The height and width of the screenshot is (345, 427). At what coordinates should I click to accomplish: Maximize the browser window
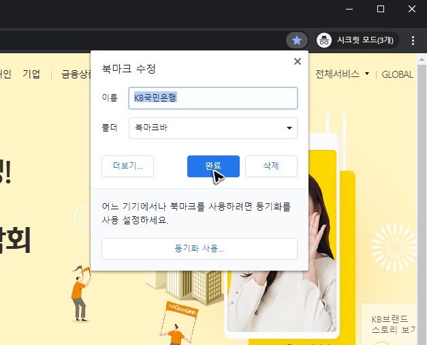click(x=381, y=9)
